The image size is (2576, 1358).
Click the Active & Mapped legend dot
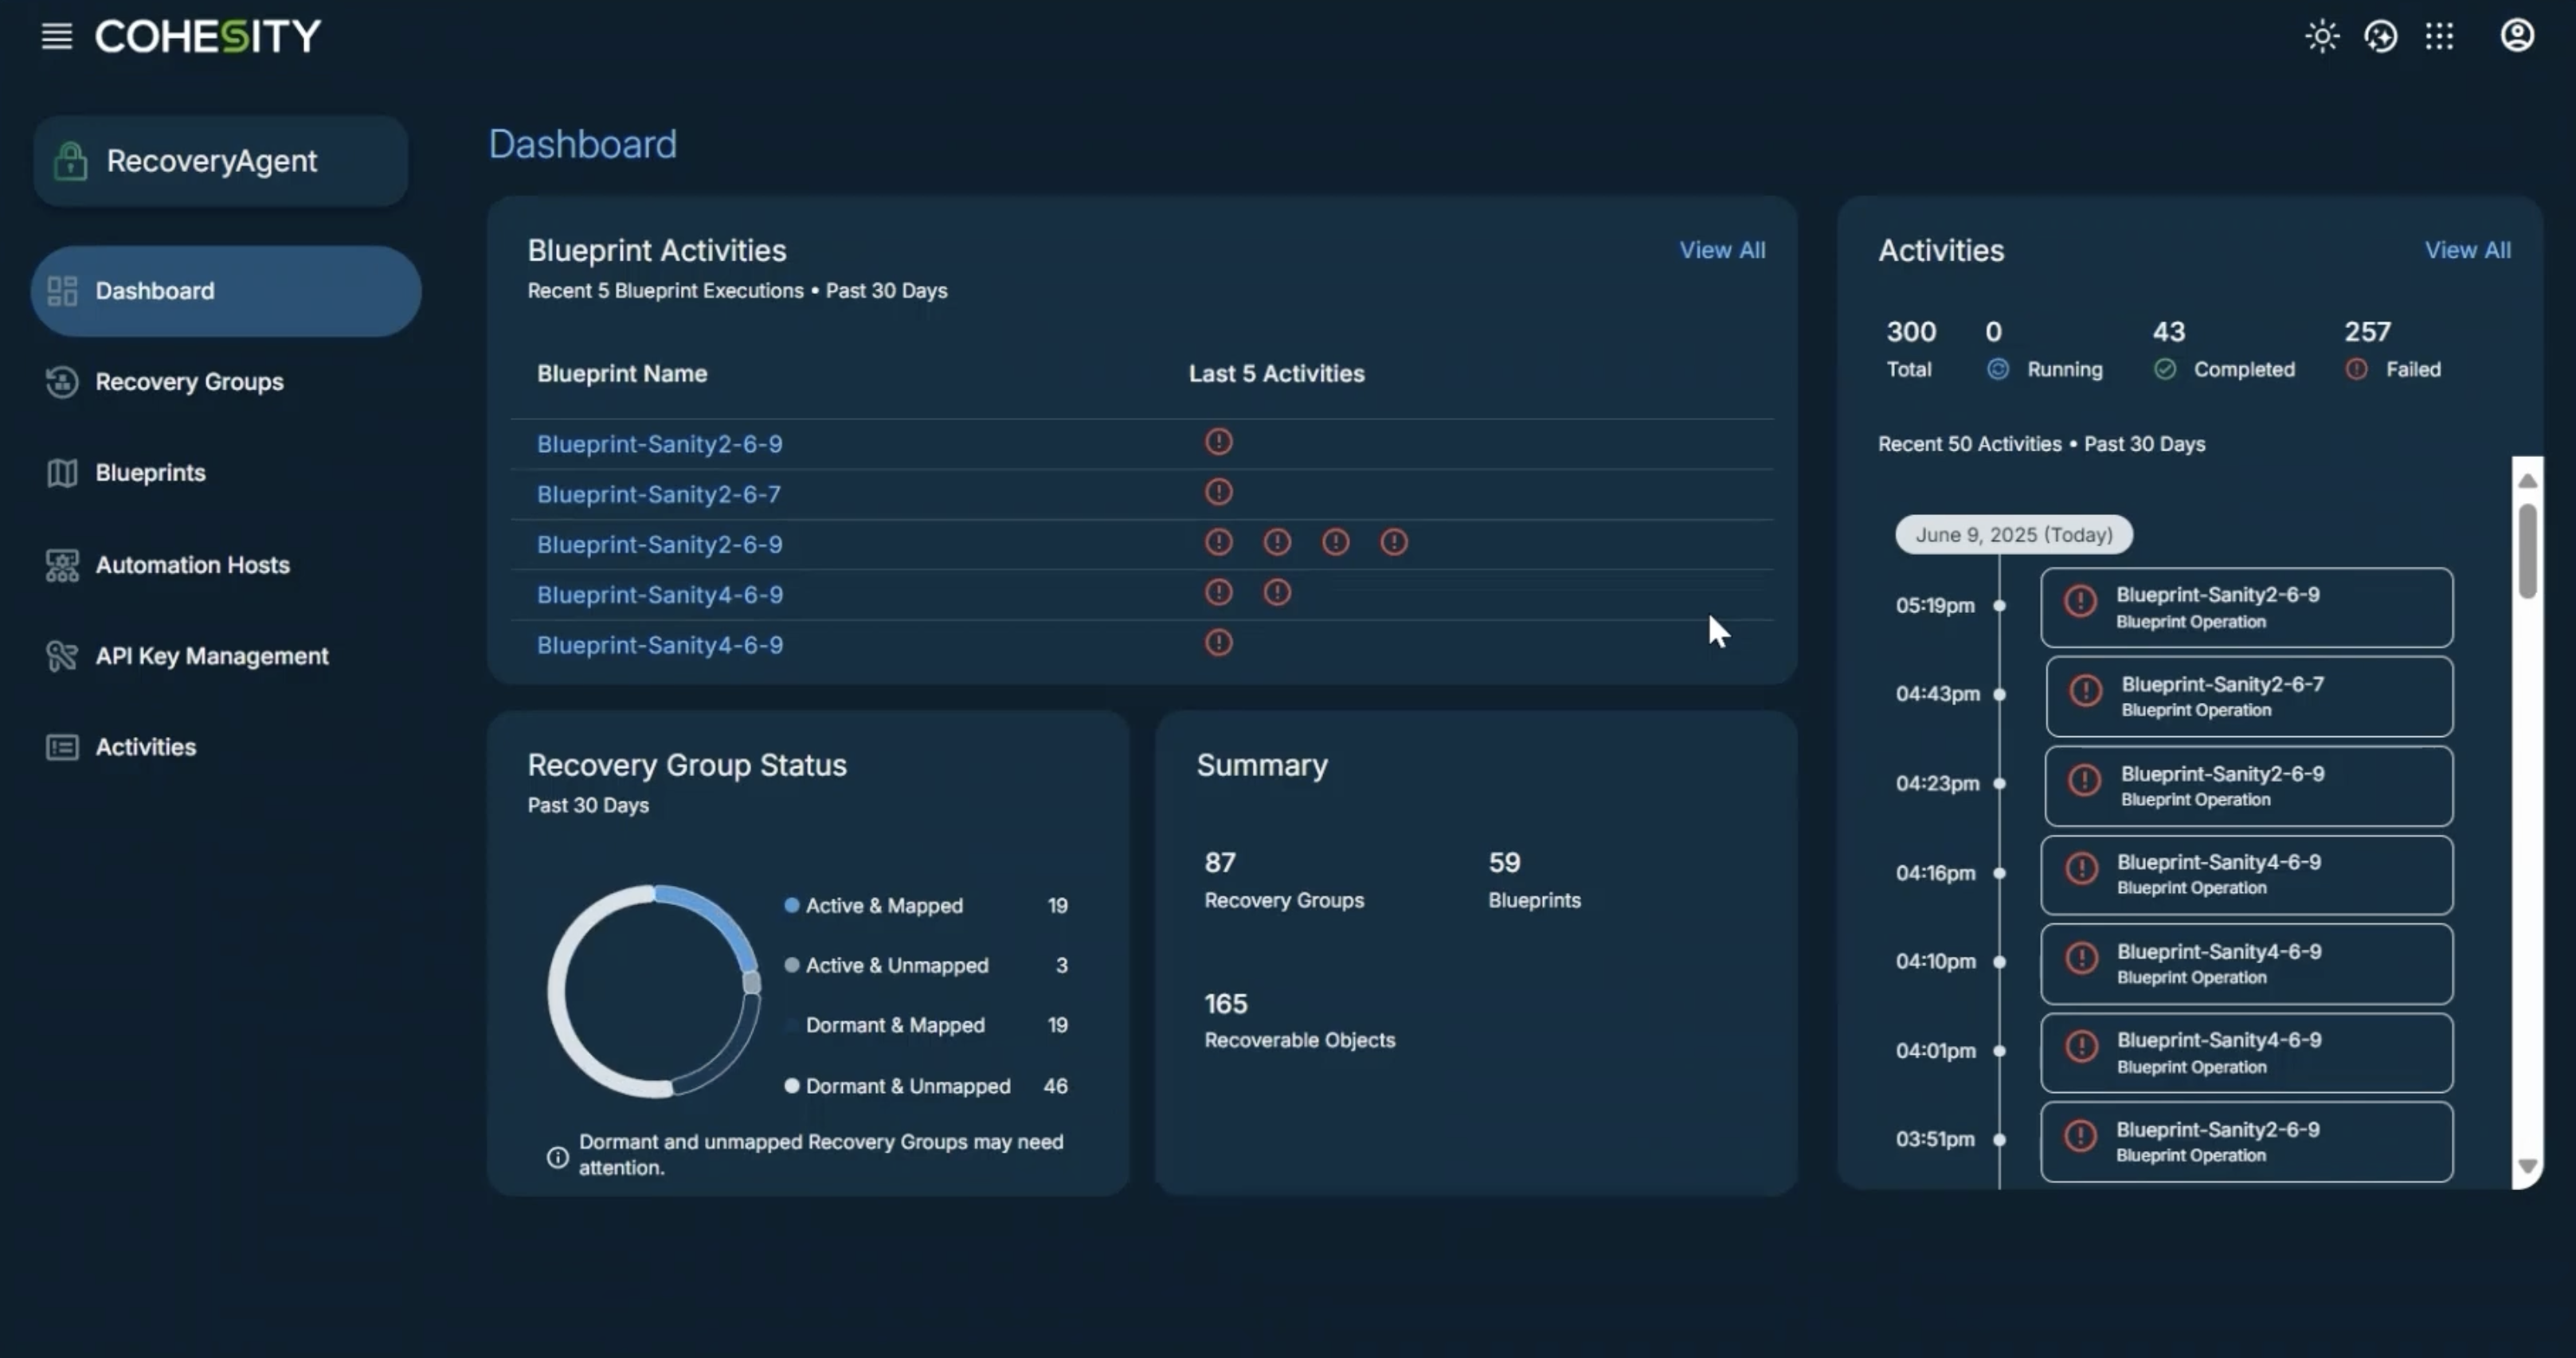(791, 905)
